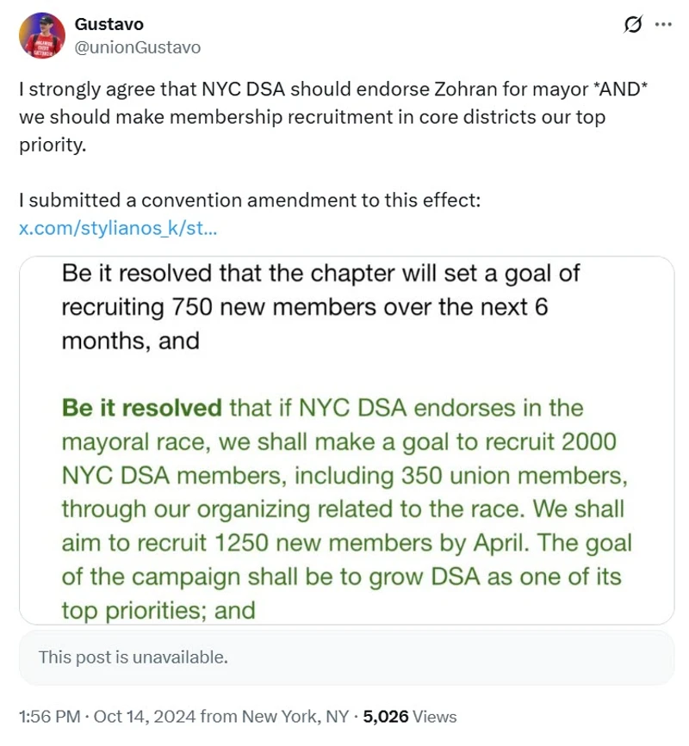
Task: Click the Grok slash-circle icon
Action: pos(632,26)
